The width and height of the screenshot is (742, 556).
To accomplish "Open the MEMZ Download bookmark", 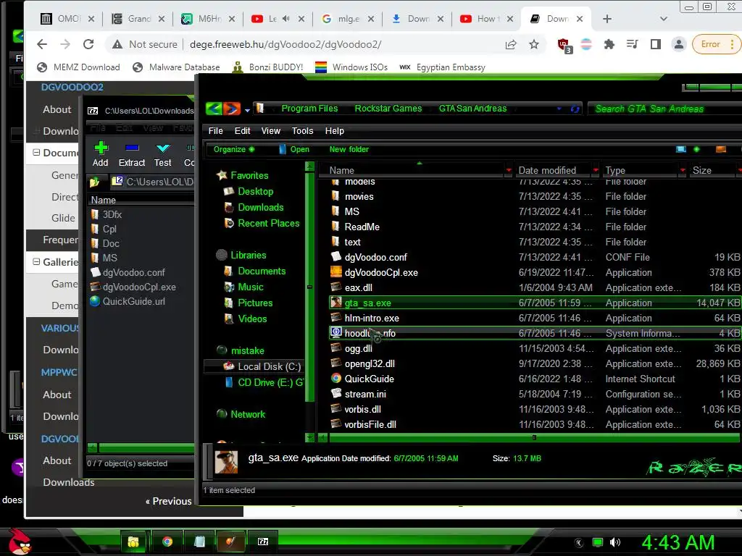I will pos(78,67).
